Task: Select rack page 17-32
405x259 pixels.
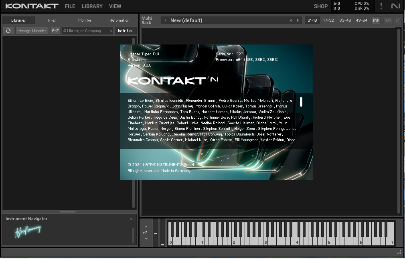Action: 328,20
